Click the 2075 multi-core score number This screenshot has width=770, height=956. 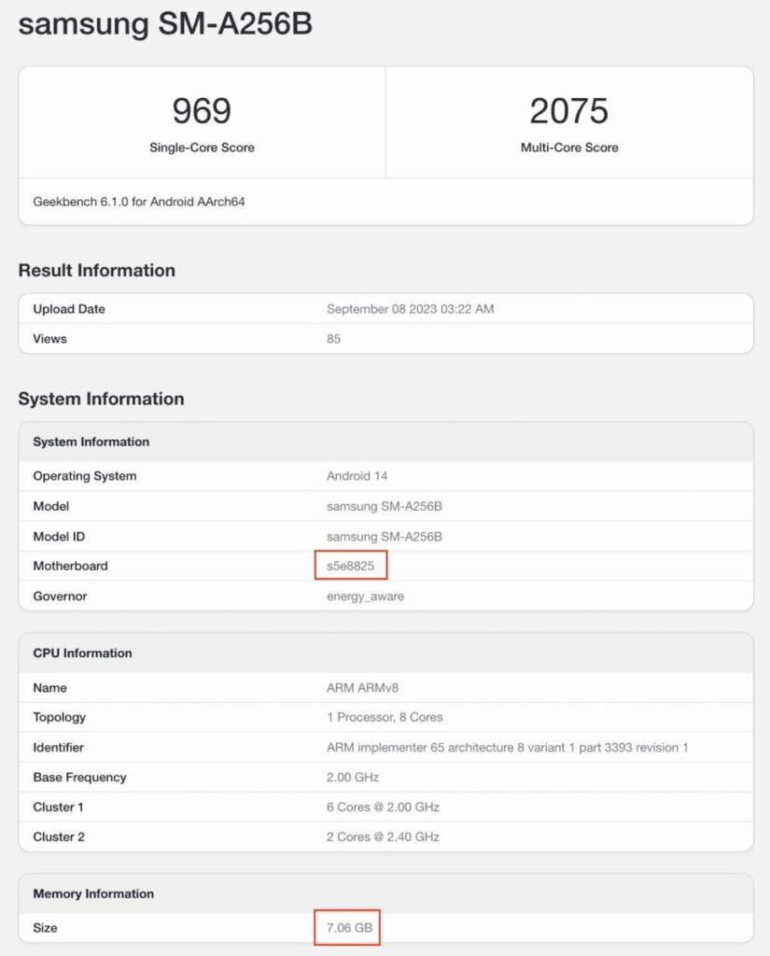pyautogui.click(x=568, y=111)
